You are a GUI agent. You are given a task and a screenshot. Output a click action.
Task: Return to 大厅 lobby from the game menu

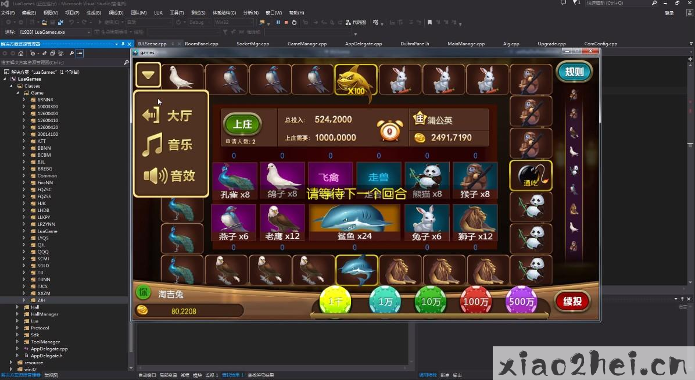point(167,115)
